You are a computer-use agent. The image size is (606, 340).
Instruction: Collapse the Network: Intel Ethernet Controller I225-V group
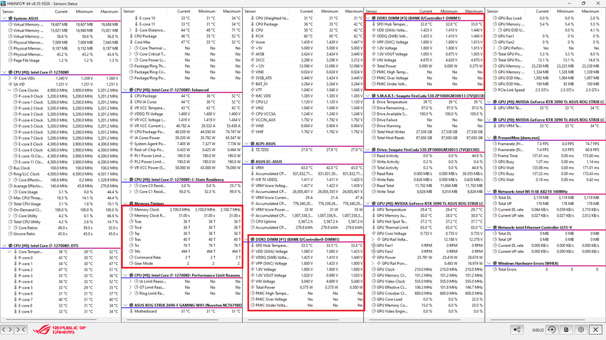489,227
